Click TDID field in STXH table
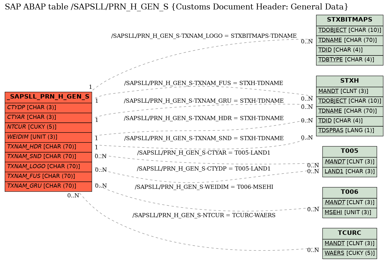The width and height of the screenshot is (388, 262). [350, 121]
